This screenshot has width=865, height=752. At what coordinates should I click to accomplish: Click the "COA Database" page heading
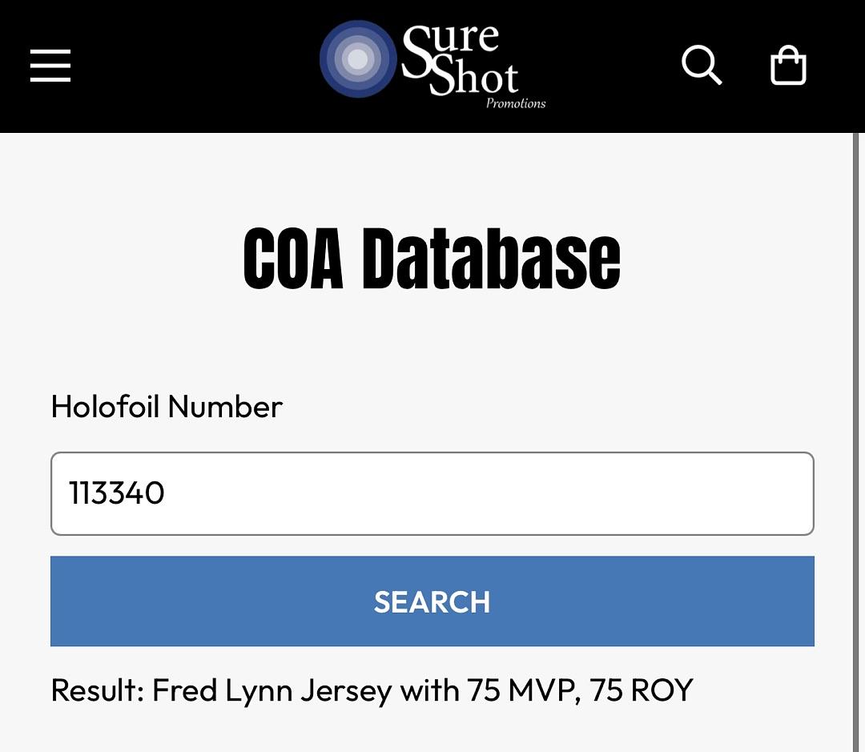(432, 259)
